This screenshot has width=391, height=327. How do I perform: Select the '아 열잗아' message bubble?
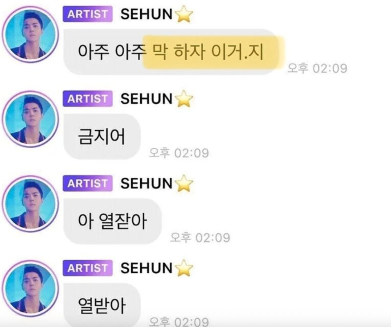(113, 221)
